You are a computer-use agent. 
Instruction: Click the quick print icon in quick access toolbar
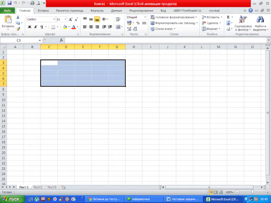pos(32,3)
